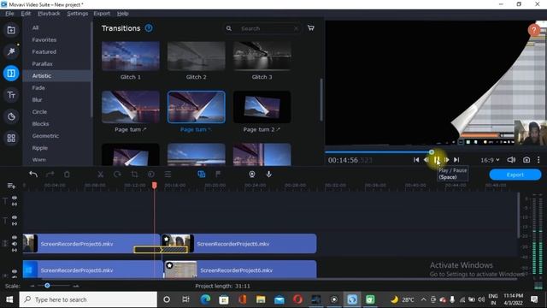Screen dimensions: 547x308
Task: Click the Delete trash icon
Action: click(x=67, y=174)
